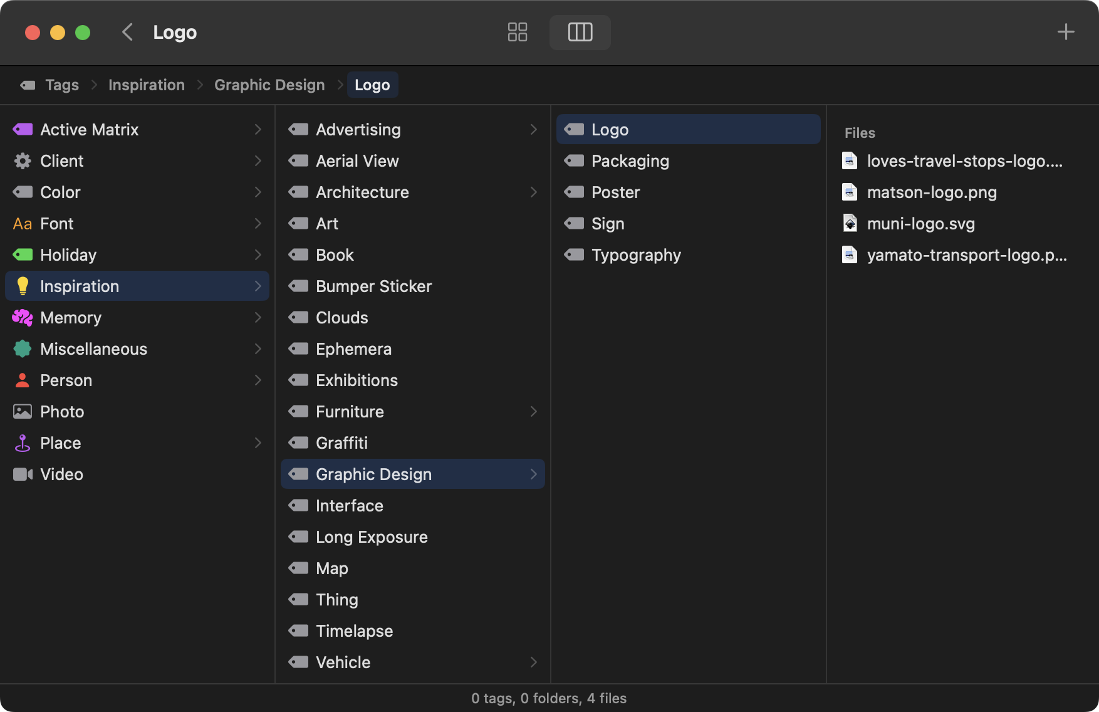1099x712 pixels.
Task: Select the Thing tag
Action: 413,599
